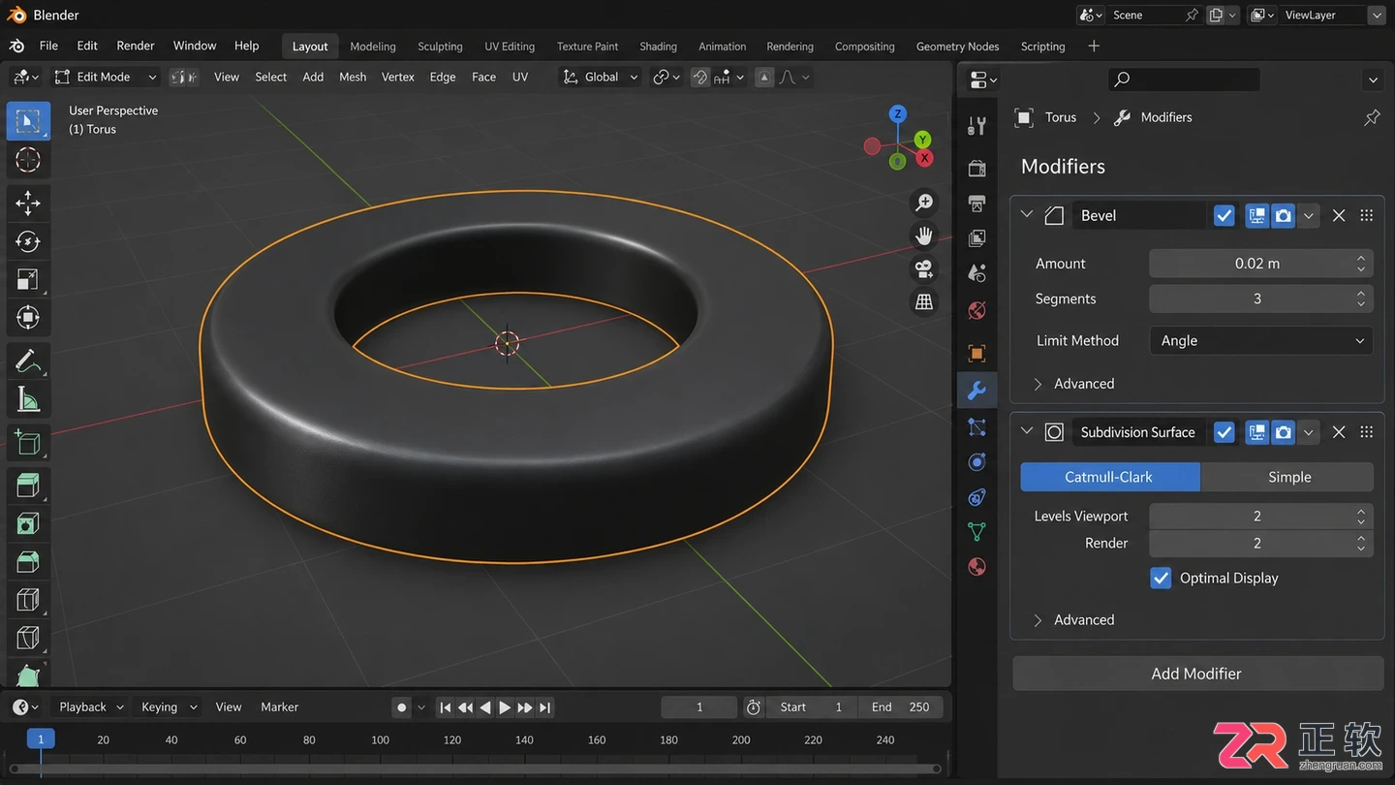This screenshot has height=785, width=1395.
Task: Open the Render menu
Action: click(x=136, y=46)
